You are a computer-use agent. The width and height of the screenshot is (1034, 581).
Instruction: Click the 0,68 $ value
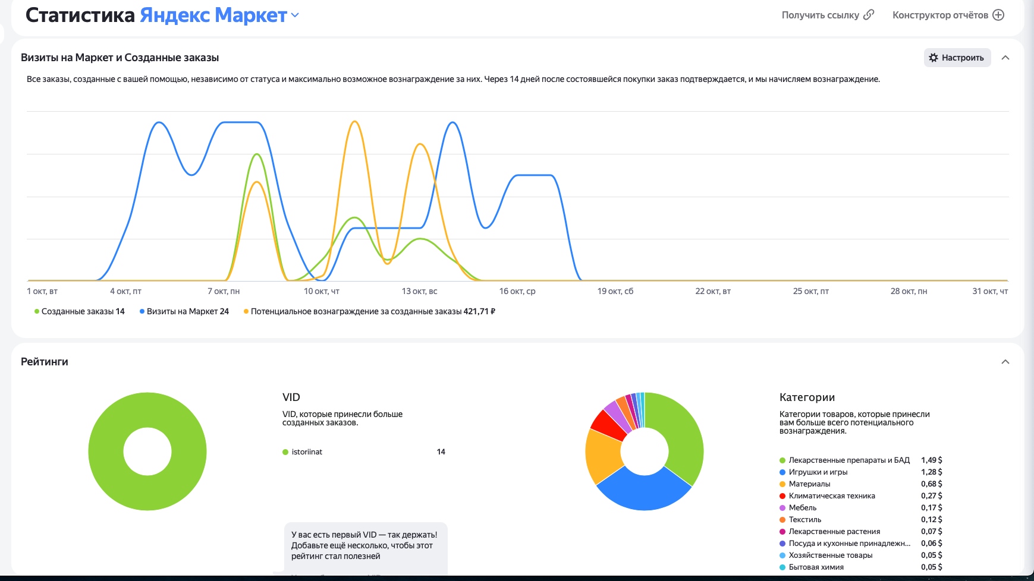(932, 484)
